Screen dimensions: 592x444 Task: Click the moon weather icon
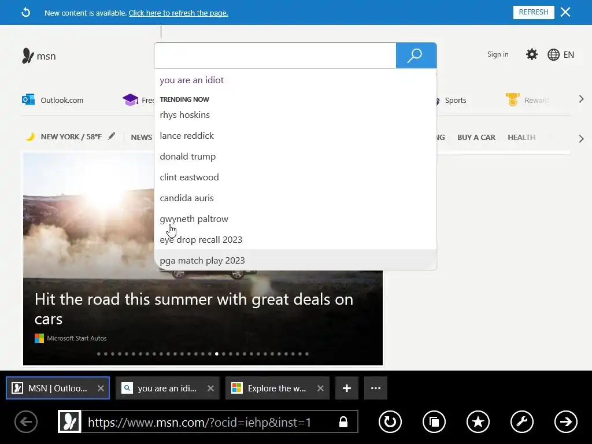pyautogui.click(x=30, y=136)
